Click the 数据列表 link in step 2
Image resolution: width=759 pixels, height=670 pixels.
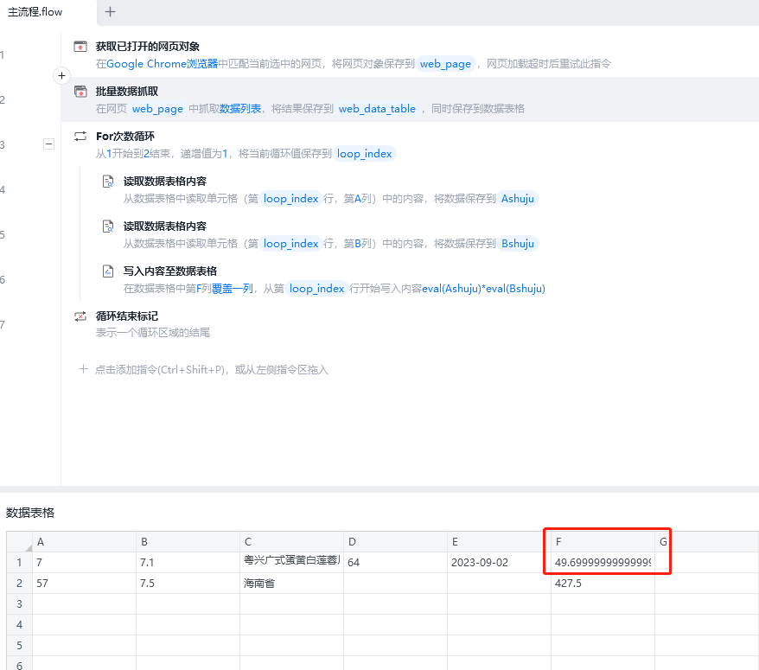240,109
